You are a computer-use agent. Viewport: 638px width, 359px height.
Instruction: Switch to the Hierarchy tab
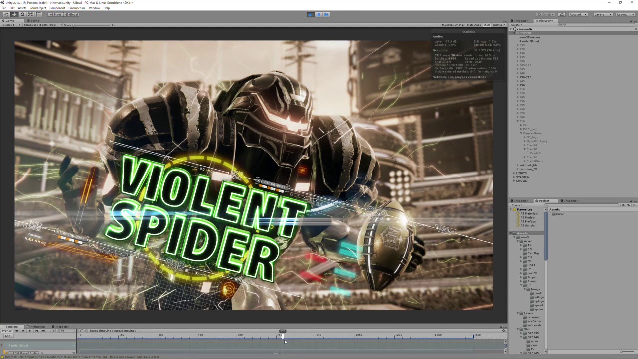[x=545, y=21]
